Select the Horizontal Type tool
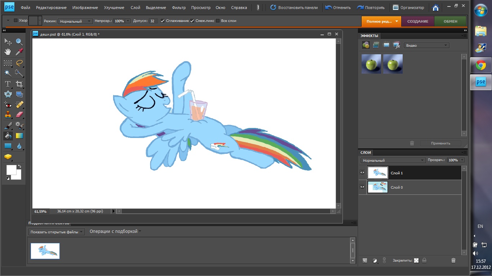 (x=8, y=84)
